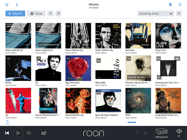Click the CD badge on OVO cover
The height and width of the screenshot is (140, 187).
(x=128, y=91)
